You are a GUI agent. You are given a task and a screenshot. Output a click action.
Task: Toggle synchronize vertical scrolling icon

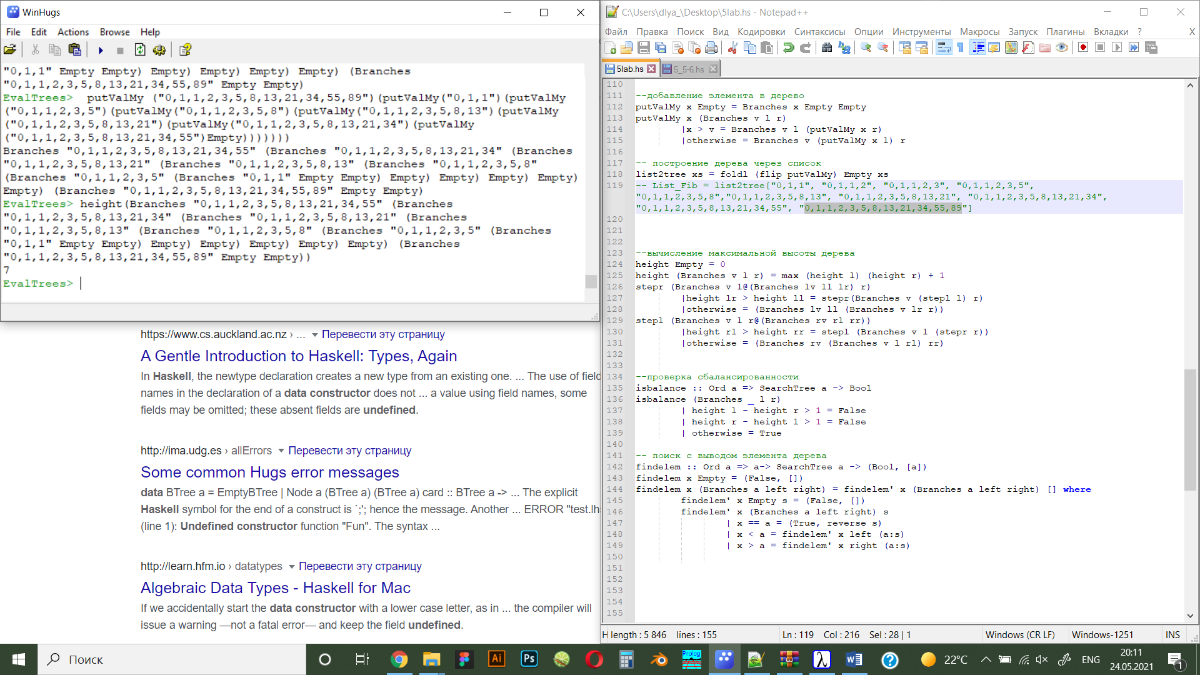(x=904, y=48)
